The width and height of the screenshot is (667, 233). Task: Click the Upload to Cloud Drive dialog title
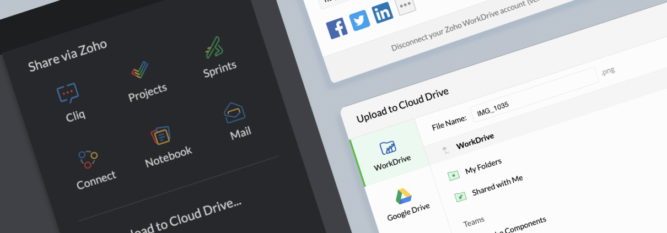(x=402, y=105)
